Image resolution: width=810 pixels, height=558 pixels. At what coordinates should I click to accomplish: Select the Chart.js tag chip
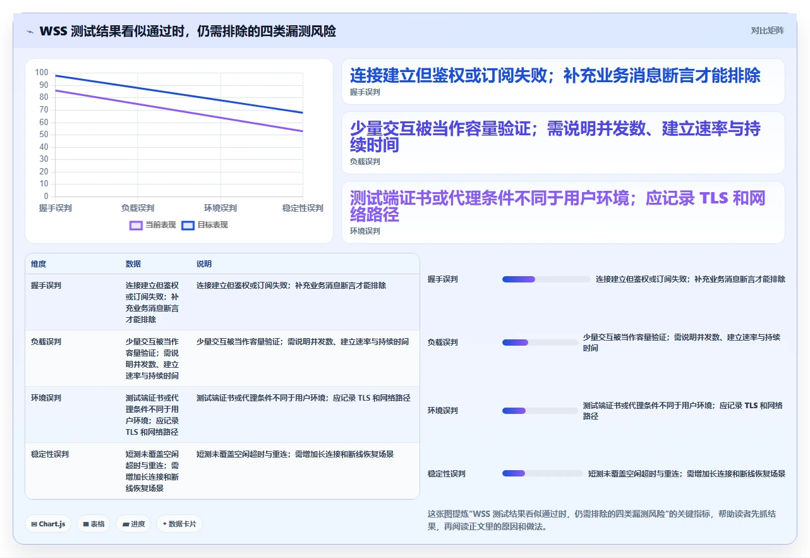48,524
